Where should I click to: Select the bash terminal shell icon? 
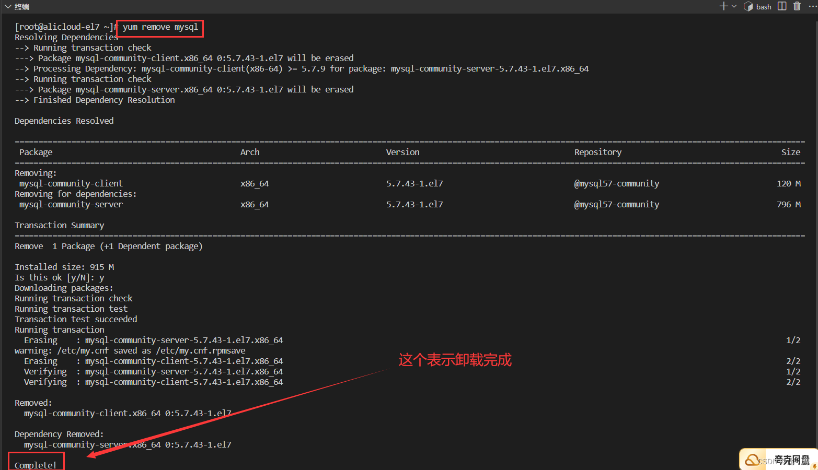[748, 6]
